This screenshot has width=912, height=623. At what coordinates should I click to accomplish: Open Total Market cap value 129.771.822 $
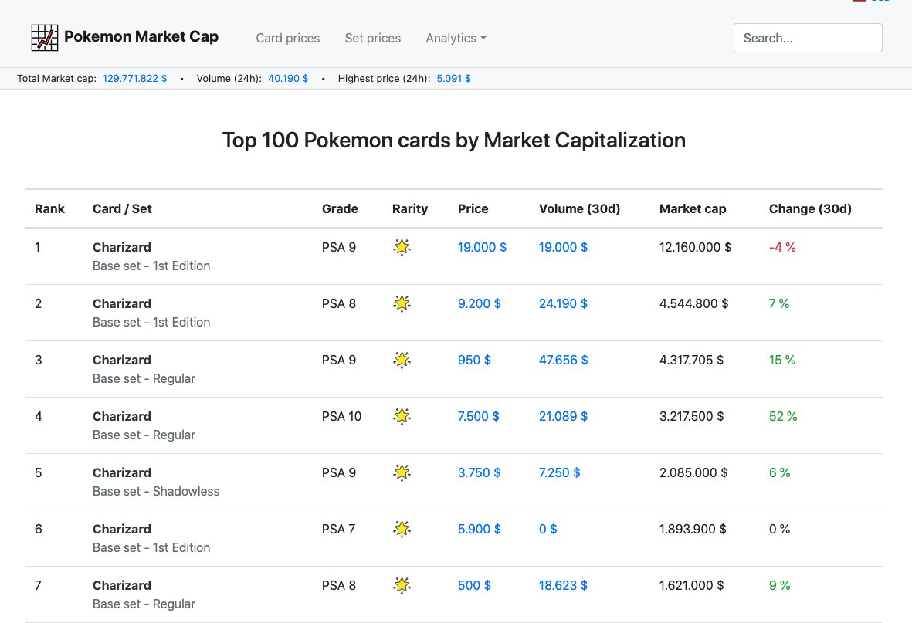135,79
